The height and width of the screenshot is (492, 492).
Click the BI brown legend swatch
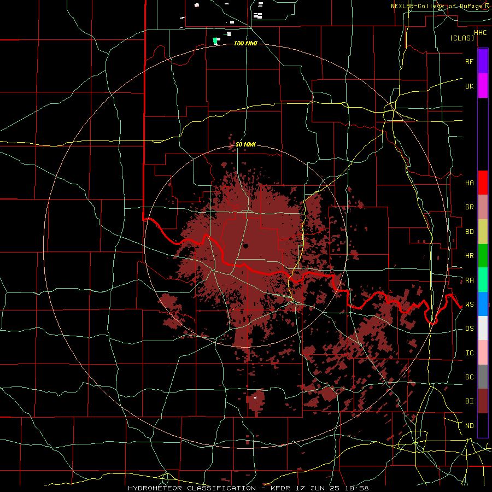[x=483, y=401]
